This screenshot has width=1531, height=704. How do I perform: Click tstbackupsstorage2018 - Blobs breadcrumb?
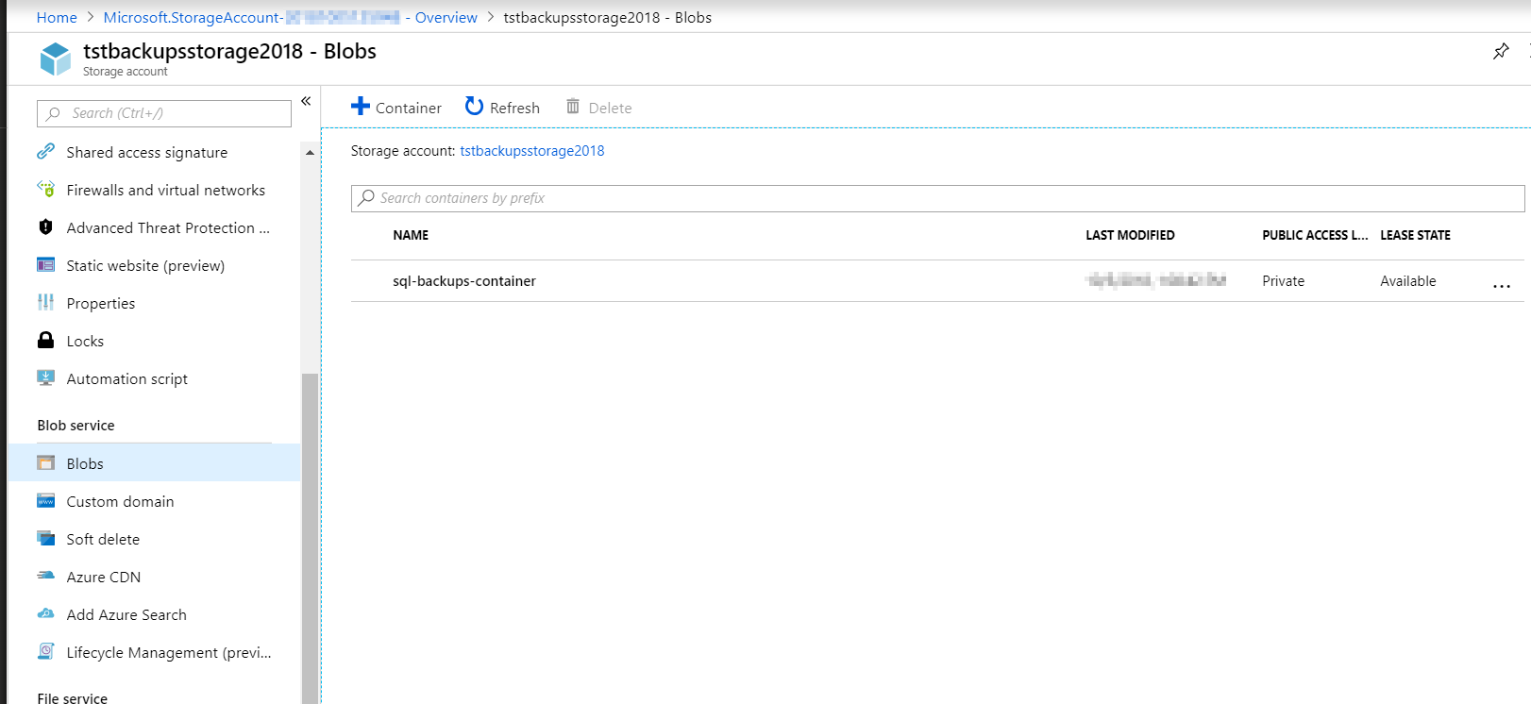[608, 17]
